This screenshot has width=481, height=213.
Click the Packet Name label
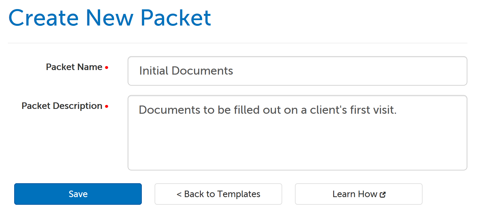(x=74, y=67)
